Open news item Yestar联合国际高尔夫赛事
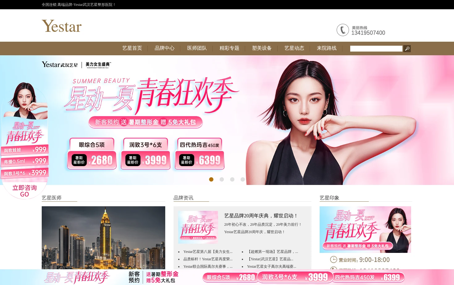 coord(208,266)
